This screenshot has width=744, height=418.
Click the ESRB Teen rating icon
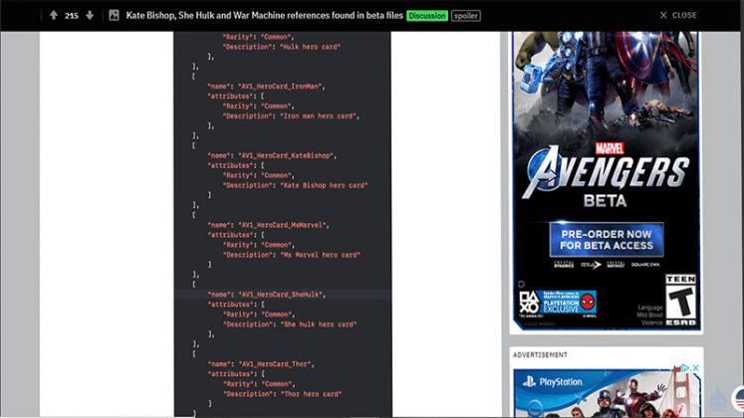coord(680,300)
